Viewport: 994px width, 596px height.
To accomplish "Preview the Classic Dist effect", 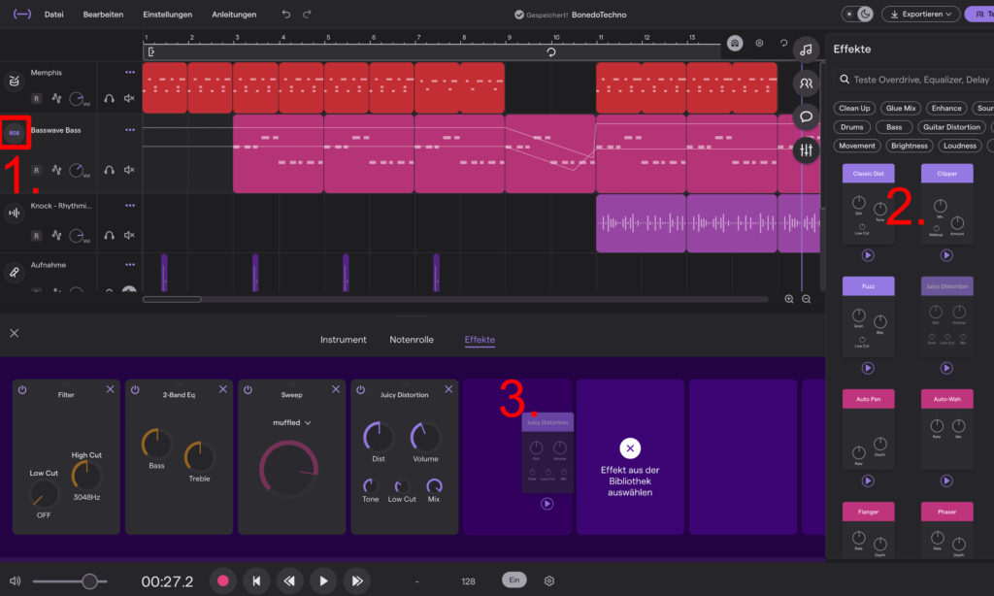I will tap(868, 255).
